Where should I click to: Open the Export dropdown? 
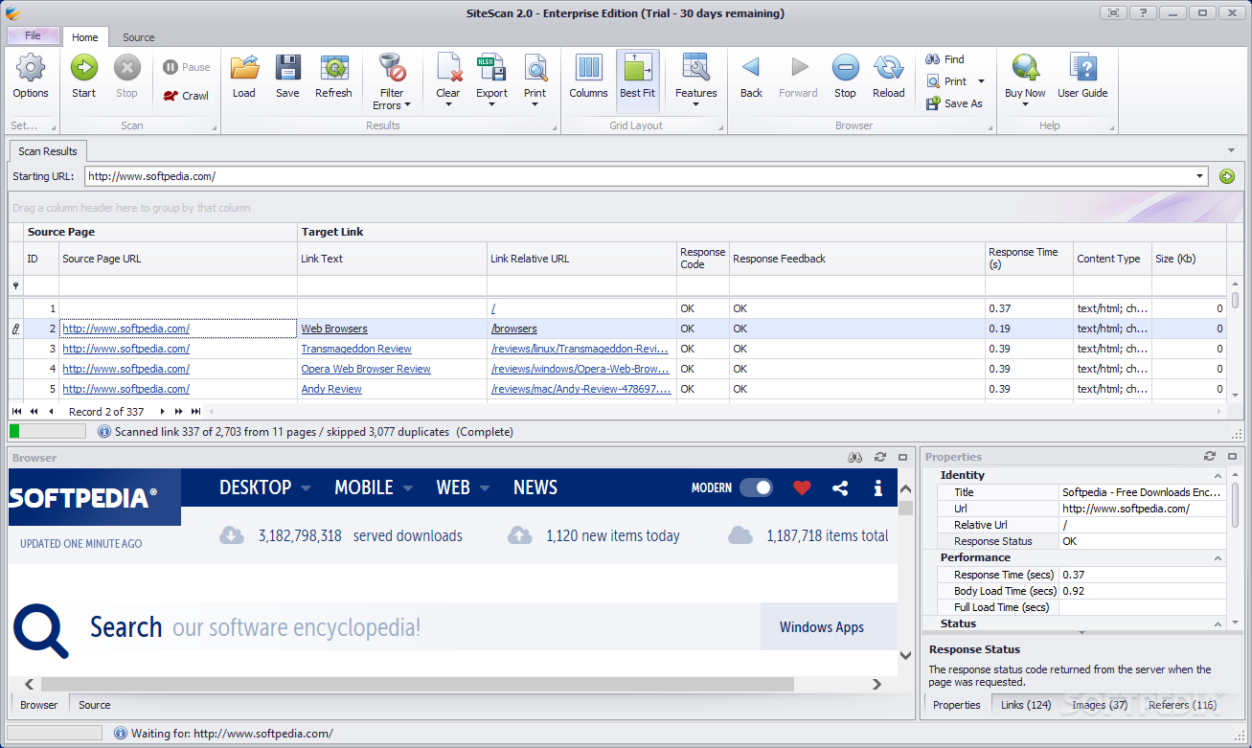click(x=492, y=82)
